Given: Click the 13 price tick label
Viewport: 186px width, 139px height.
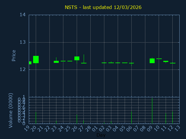Looking at the screenshot, I should coord(23,42).
